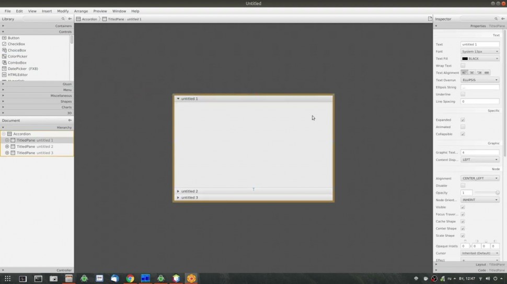Image resolution: width=507 pixels, height=284 pixels.
Task: Set text alignment to left
Action: click(x=464, y=73)
